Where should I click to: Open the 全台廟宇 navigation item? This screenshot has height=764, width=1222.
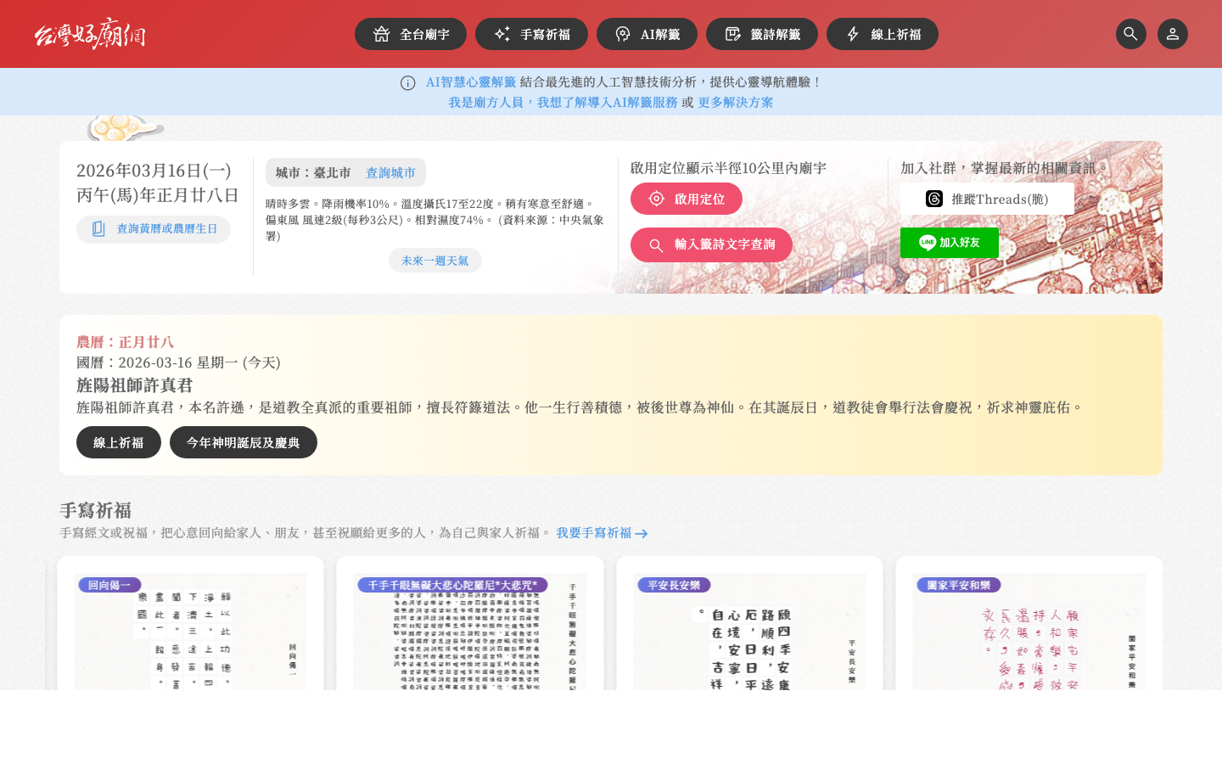click(x=411, y=34)
